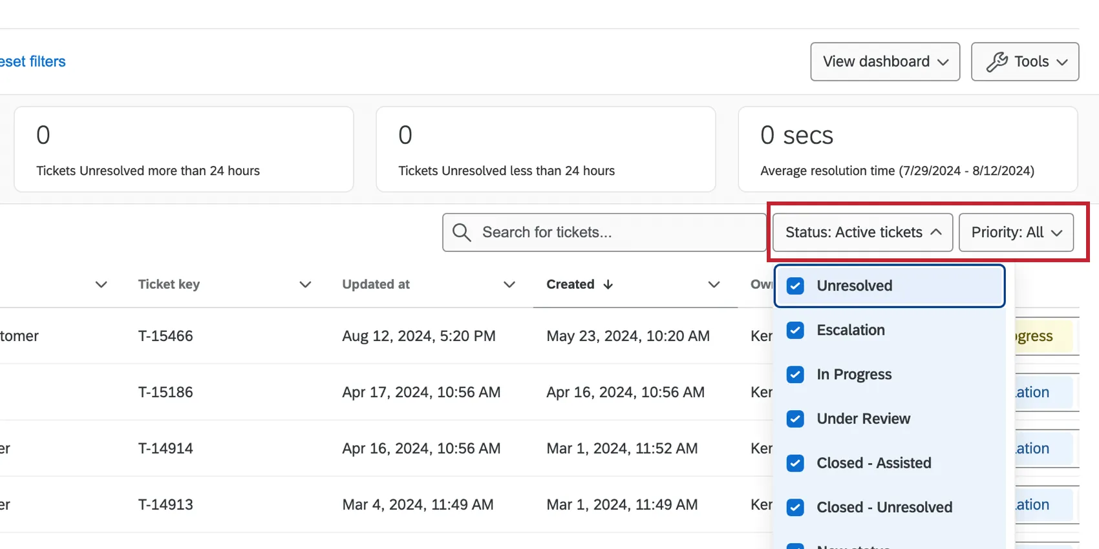This screenshot has width=1099, height=549.
Task: Click the magnifying glass search icon
Action: tap(462, 233)
